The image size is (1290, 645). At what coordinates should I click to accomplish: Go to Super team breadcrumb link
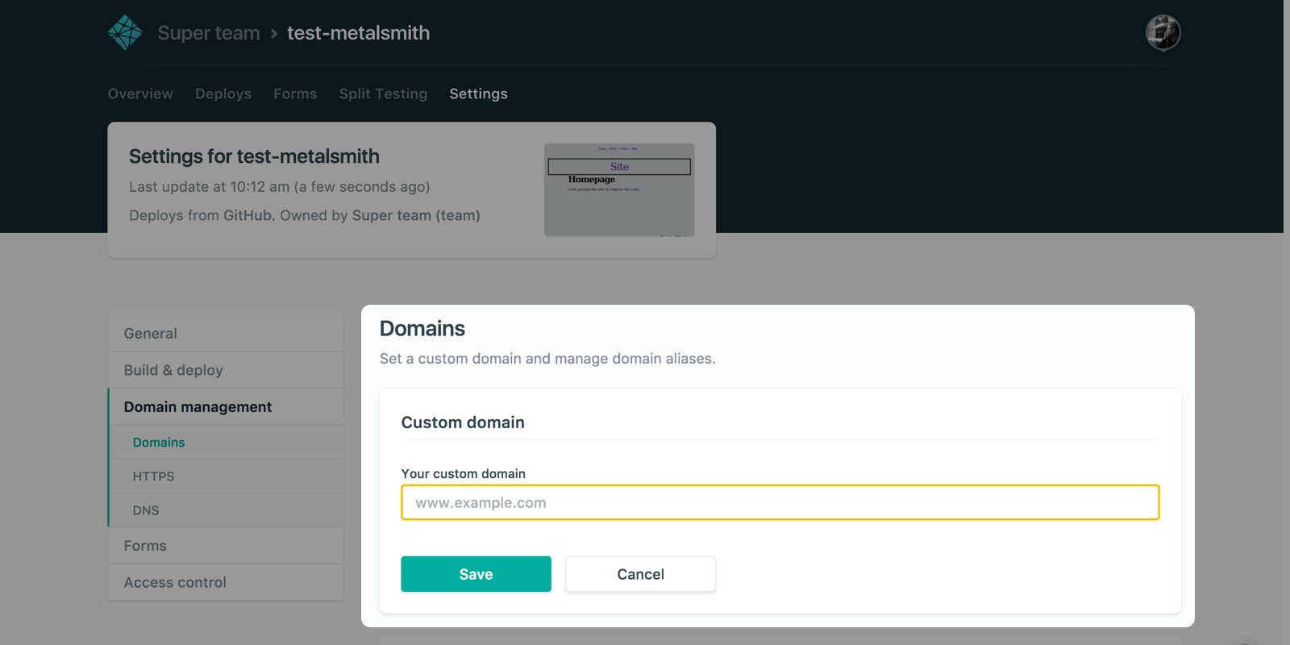click(x=209, y=33)
